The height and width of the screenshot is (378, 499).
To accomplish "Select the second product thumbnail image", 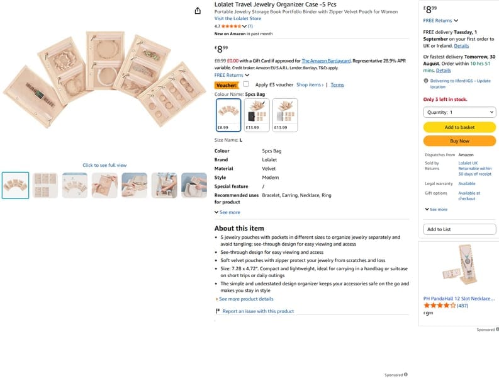I will point(45,185).
